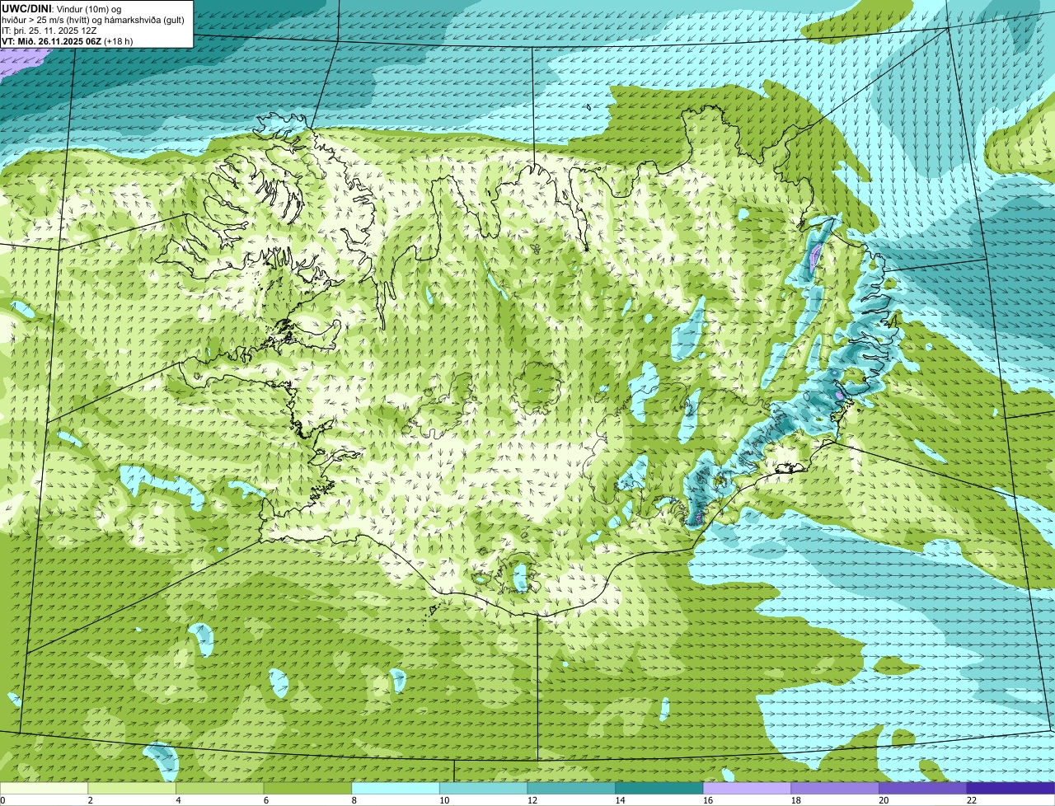Choose the olive green 6–8 m/s legend swatch
This screenshot has height=806, width=1055.
pos(307,788)
